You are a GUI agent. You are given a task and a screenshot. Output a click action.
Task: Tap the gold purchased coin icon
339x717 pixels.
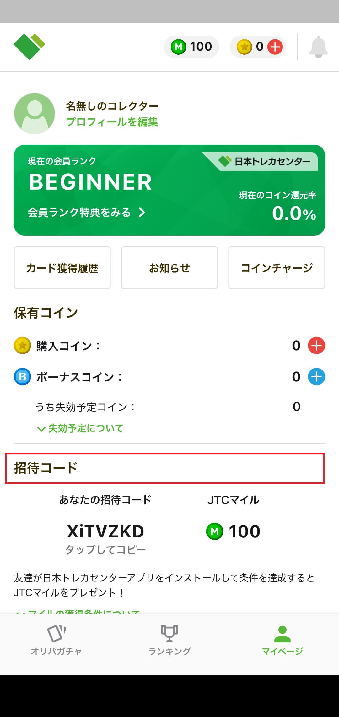[x=23, y=346]
